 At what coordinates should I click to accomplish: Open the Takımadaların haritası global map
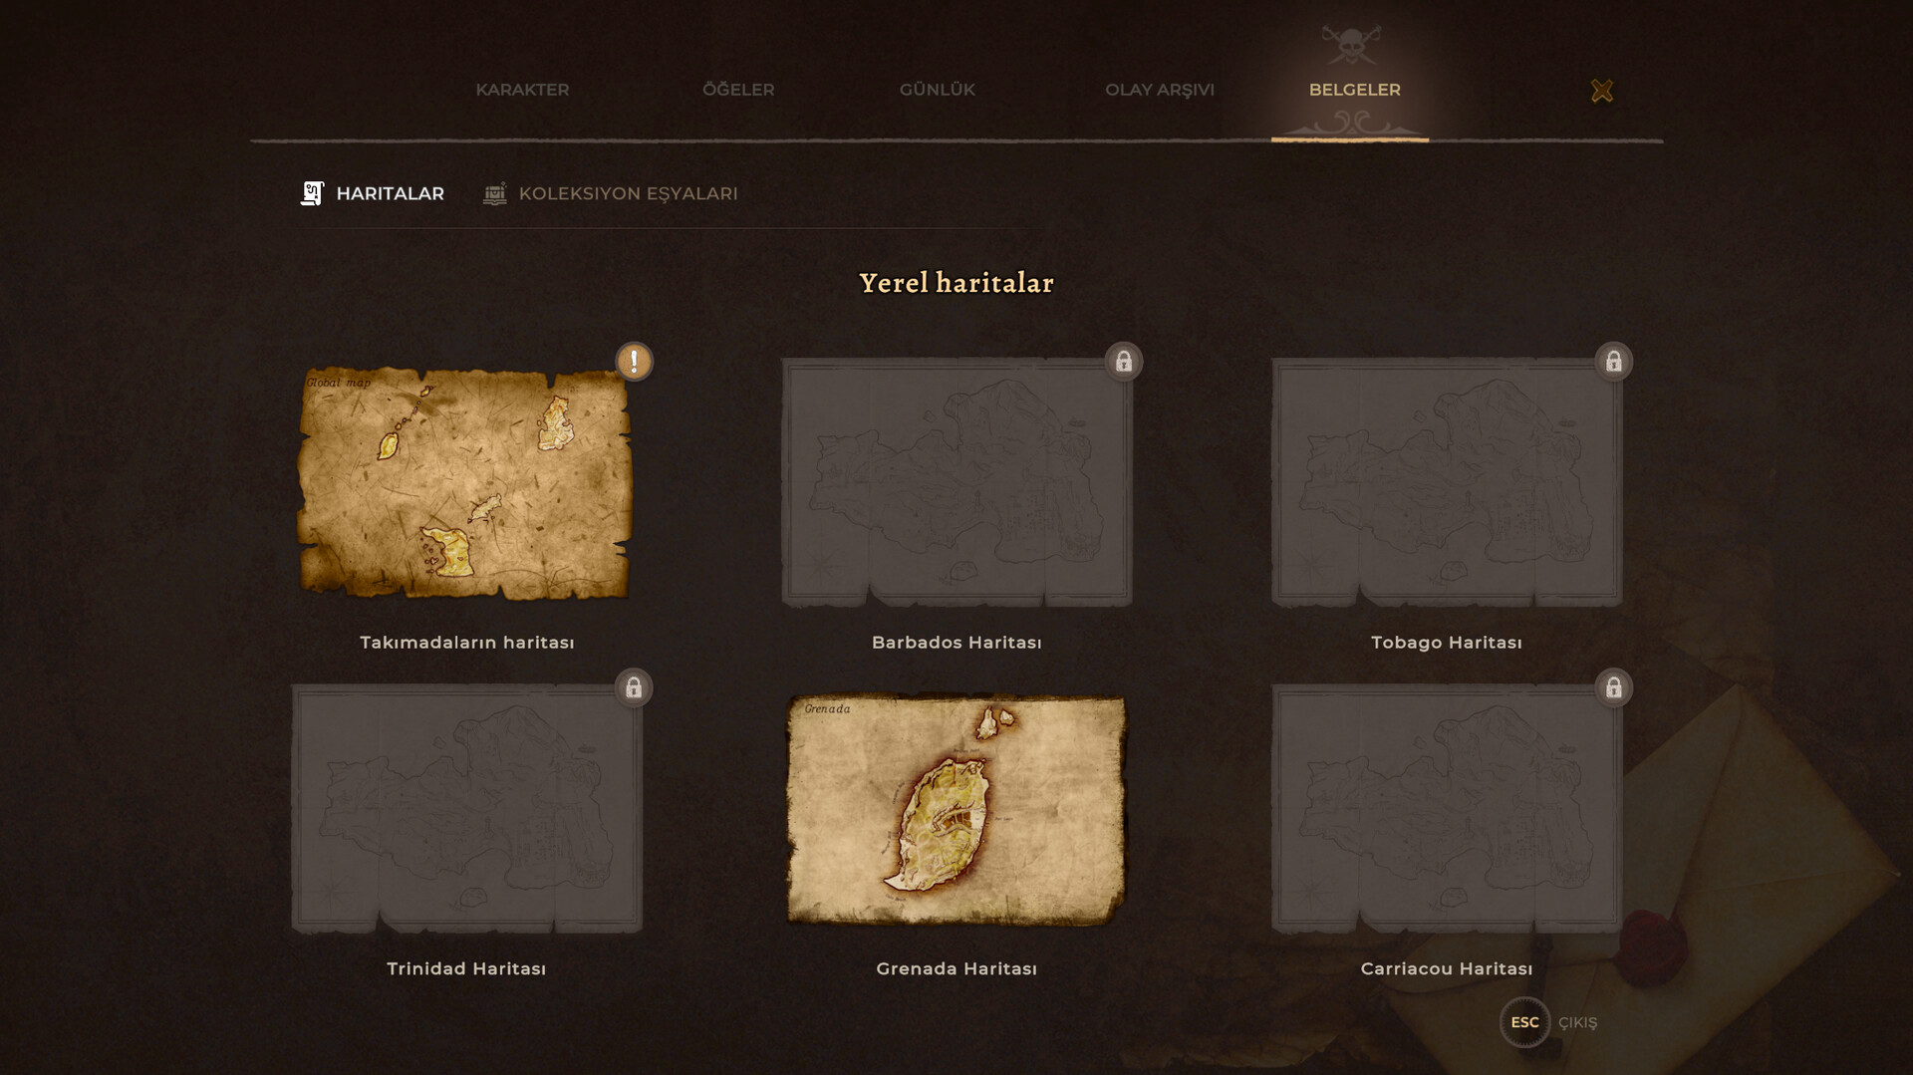tap(465, 484)
